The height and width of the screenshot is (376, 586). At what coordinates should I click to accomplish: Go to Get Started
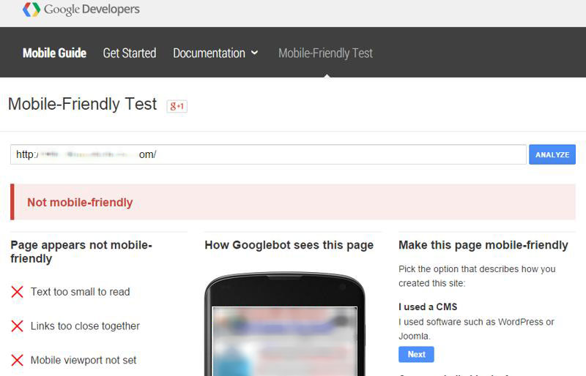tap(130, 53)
